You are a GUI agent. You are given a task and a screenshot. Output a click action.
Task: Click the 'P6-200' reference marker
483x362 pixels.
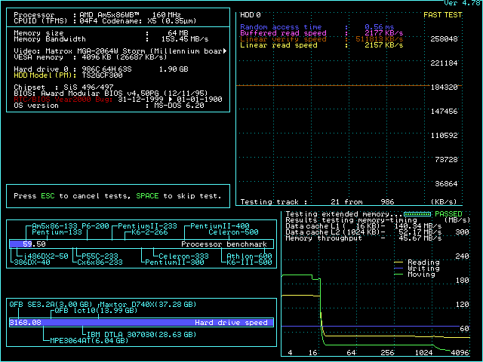(97, 226)
